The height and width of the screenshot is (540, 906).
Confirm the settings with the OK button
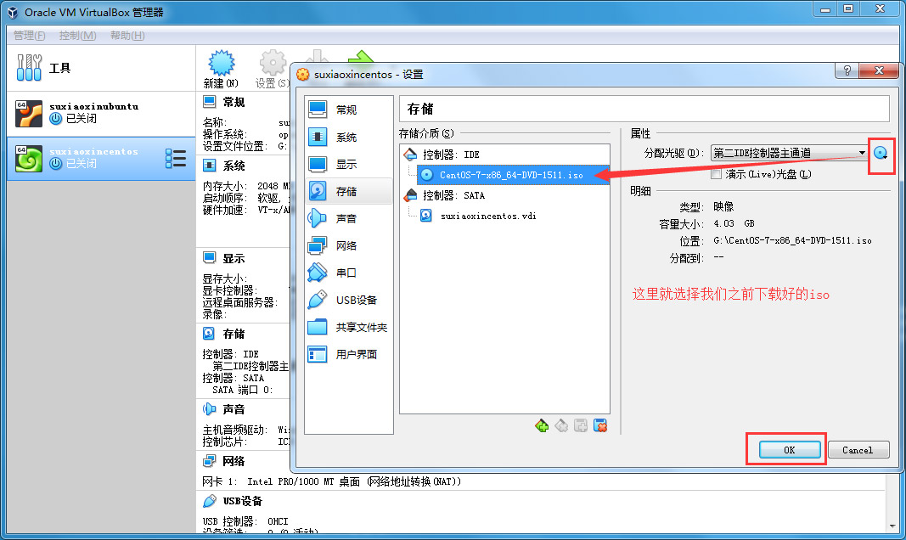(x=790, y=450)
